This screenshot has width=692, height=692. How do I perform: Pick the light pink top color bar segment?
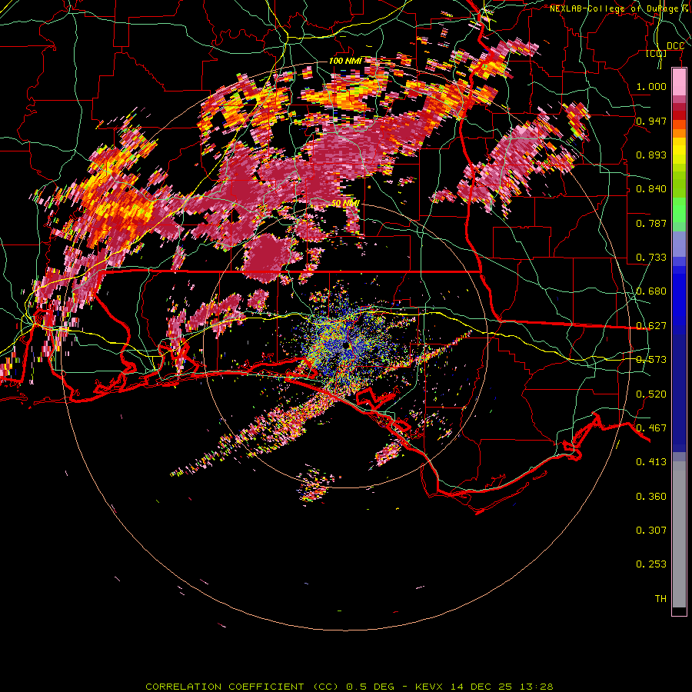pyautogui.click(x=679, y=82)
